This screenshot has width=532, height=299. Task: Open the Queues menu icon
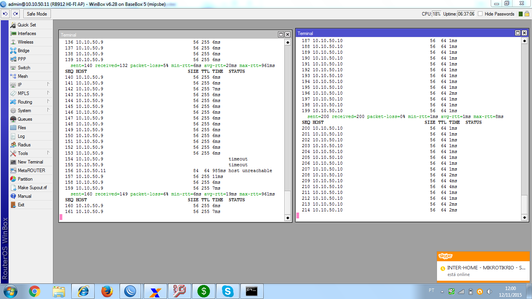pos(13,119)
